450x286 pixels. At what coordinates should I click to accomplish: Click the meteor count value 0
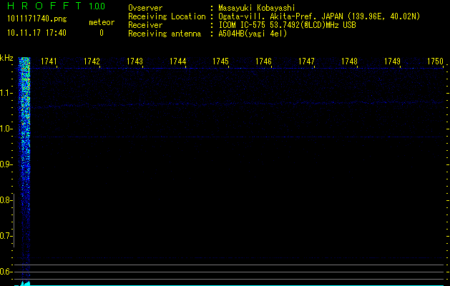(102, 33)
